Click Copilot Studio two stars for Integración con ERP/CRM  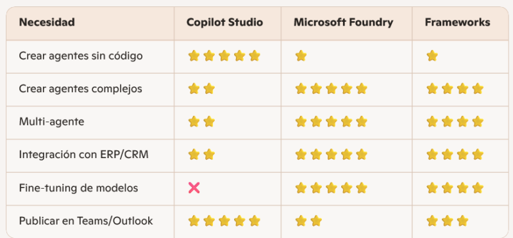201,154
